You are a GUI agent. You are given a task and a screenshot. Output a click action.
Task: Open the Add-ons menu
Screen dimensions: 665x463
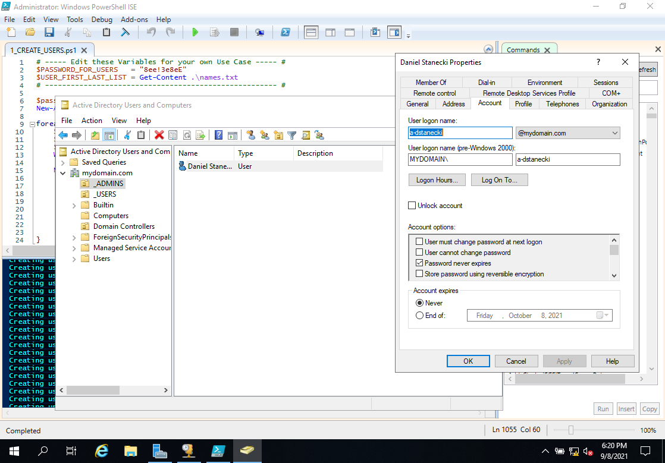coord(134,20)
